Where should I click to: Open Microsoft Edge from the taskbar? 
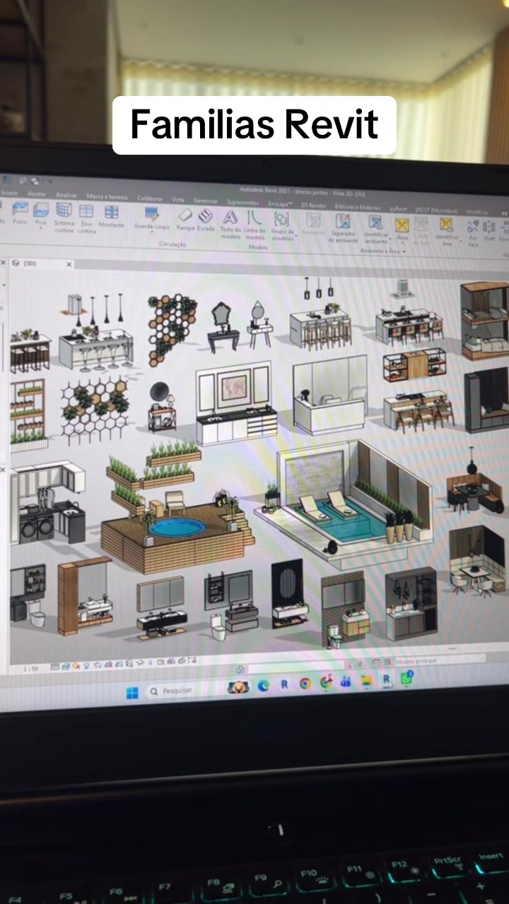click(x=263, y=685)
